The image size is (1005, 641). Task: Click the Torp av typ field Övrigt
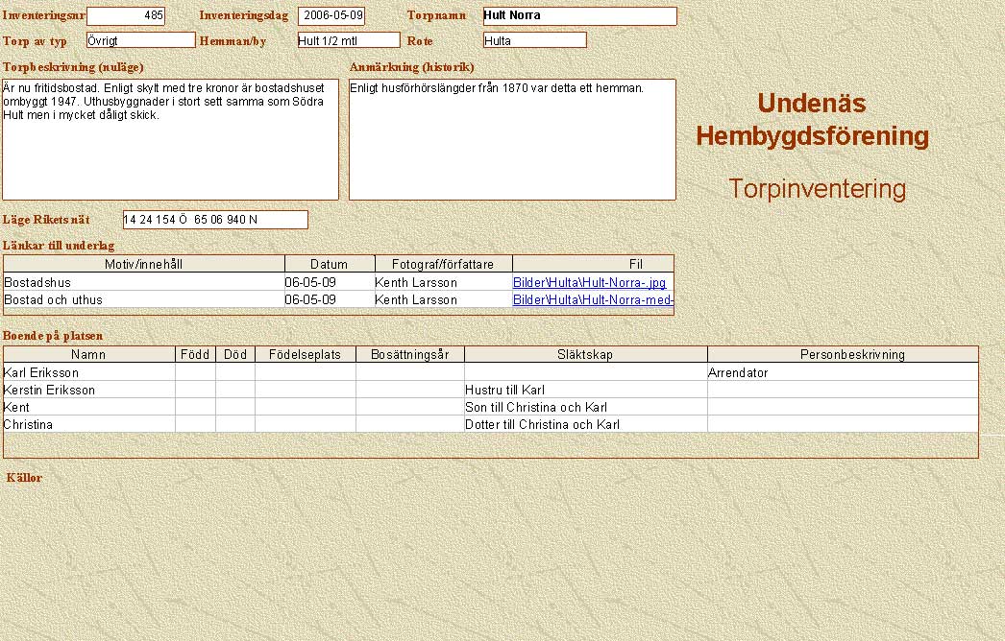(x=140, y=40)
